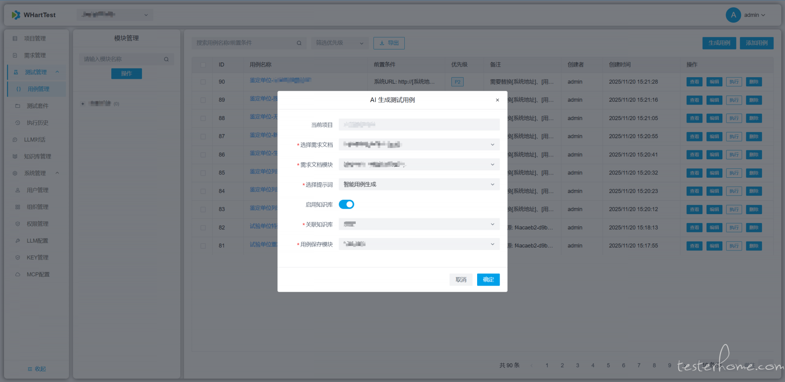Viewport: 785px width, 382px height.
Task: Click the admin avatar icon
Action: click(733, 15)
